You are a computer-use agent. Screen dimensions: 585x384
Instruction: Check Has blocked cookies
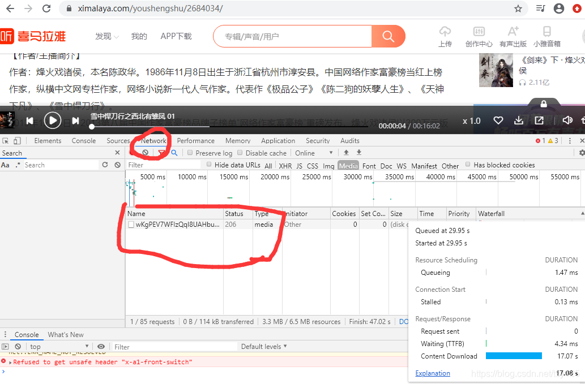(468, 165)
